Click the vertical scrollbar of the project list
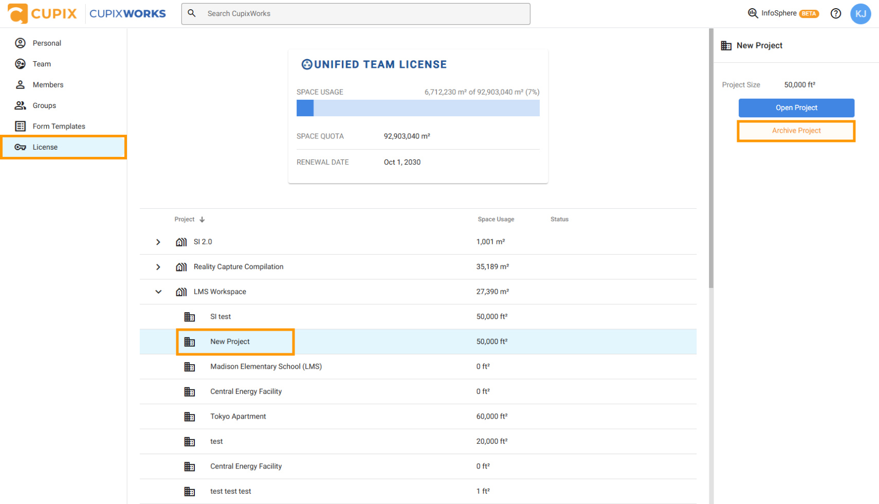This screenshot has height=504, width=879. click(x=711, y=158)
